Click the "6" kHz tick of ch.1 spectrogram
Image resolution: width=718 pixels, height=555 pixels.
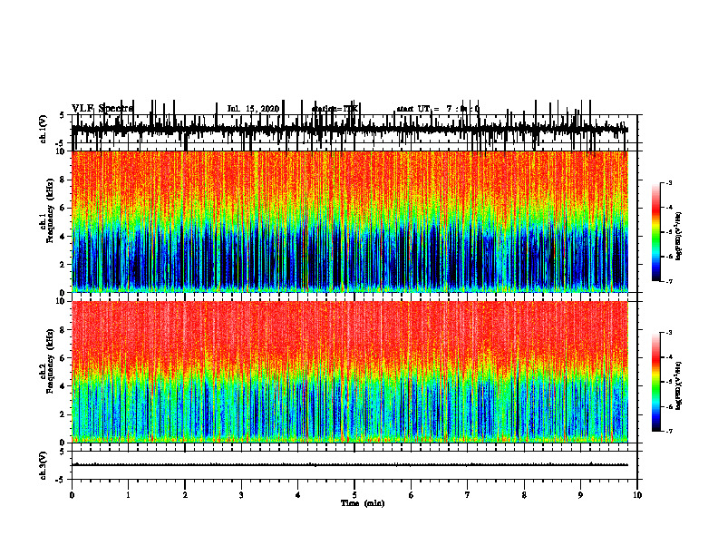click(x=63, y=208)
